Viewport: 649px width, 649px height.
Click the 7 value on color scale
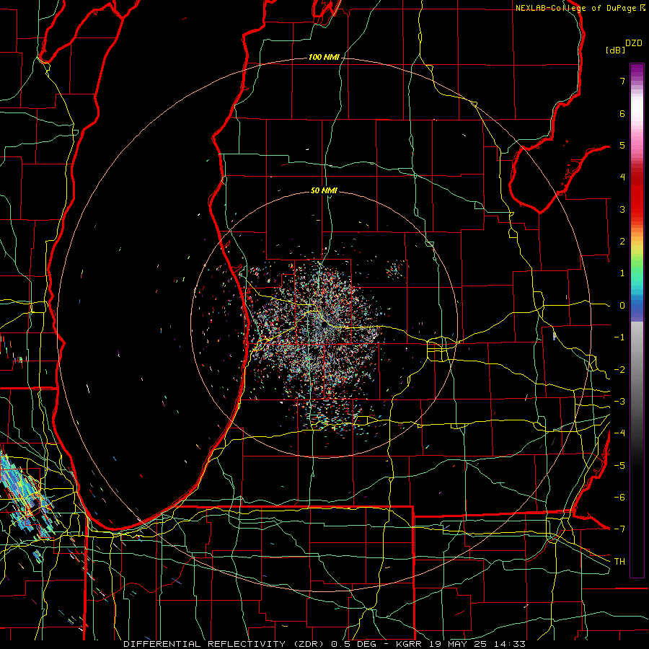(622, 81)
